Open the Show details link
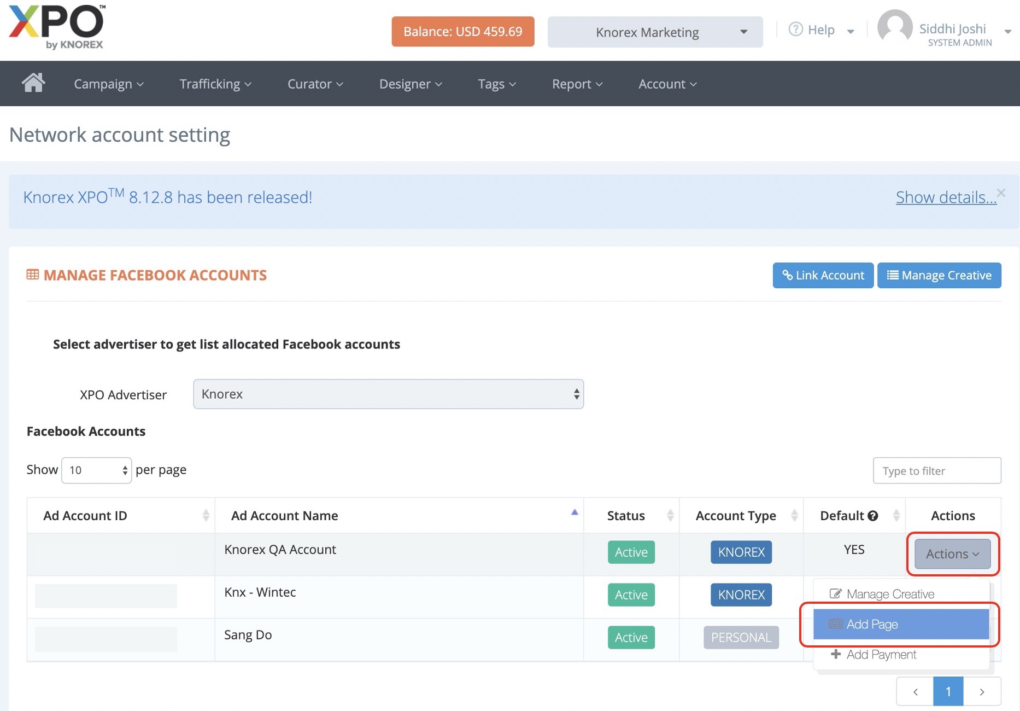The height and width of the screenshot is (711, 1020). coord(946,197)
